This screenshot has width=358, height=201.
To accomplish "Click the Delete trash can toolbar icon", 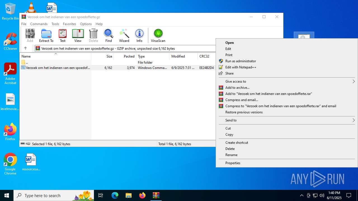I will 93,35.
